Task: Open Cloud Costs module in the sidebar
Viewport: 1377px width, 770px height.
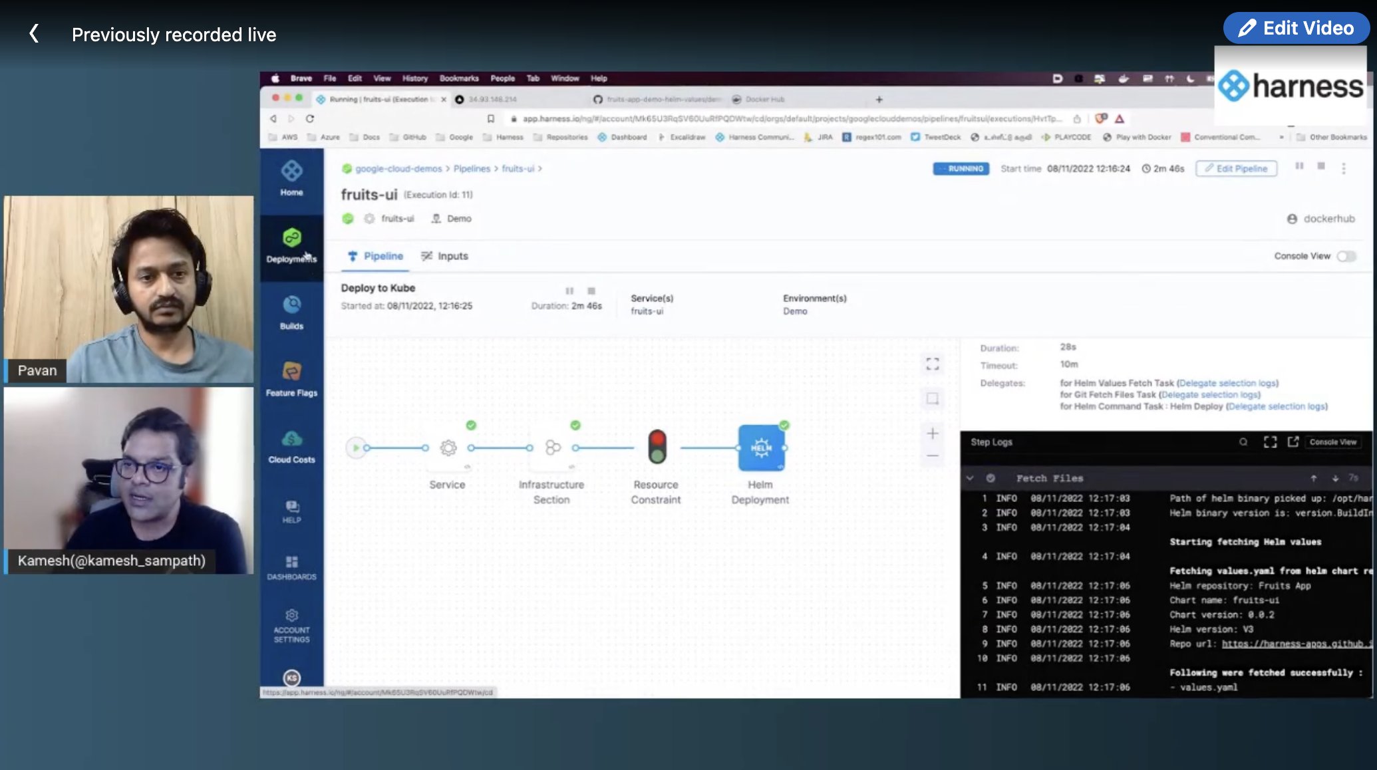Action: [291, 446]
